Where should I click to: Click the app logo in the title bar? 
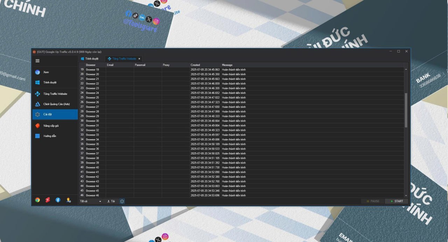point(34,52)
